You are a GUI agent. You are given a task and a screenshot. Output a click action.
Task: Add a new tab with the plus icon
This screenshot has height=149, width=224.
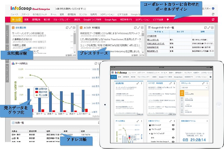pos(168,19)
